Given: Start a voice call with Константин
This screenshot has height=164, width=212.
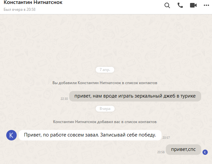Looking at the screenshot, I should tap(180, 6).
